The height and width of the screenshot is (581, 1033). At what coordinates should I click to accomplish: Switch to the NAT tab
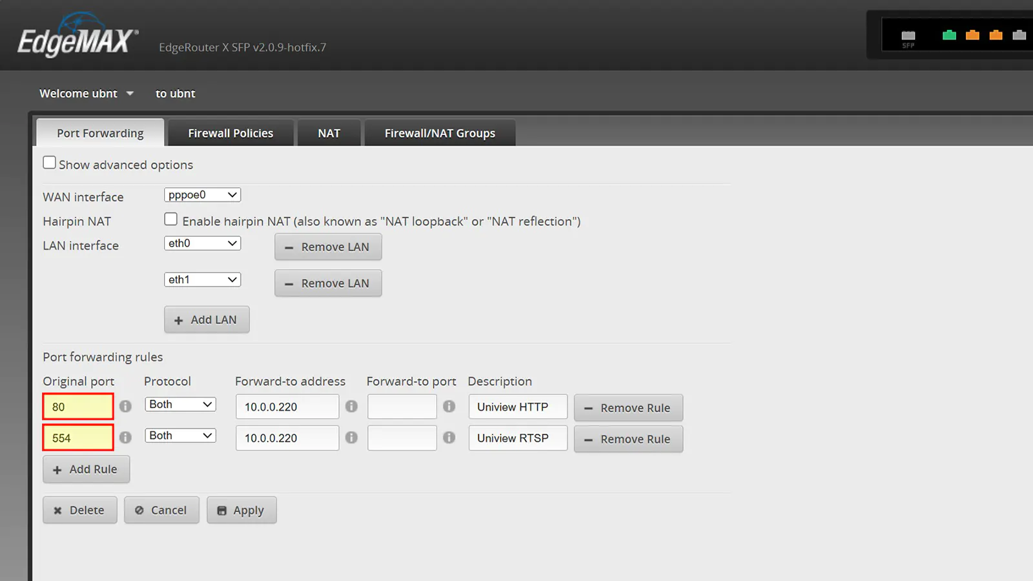pyautogui.click(x=329, y=133)
